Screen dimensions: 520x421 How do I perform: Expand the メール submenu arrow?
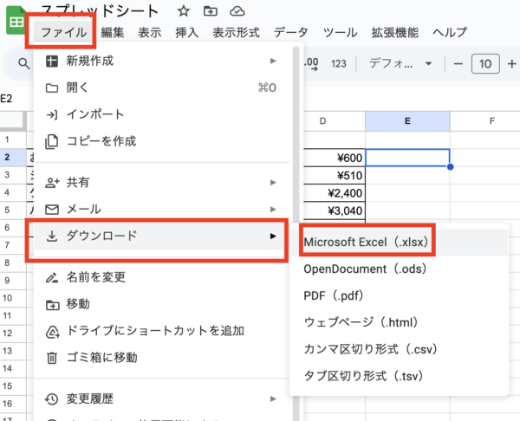click(273, 209)
